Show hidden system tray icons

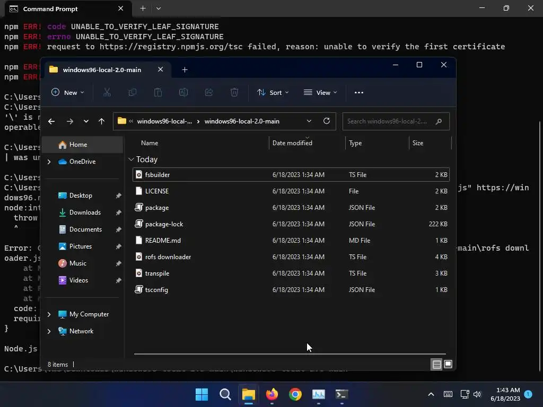431,394
